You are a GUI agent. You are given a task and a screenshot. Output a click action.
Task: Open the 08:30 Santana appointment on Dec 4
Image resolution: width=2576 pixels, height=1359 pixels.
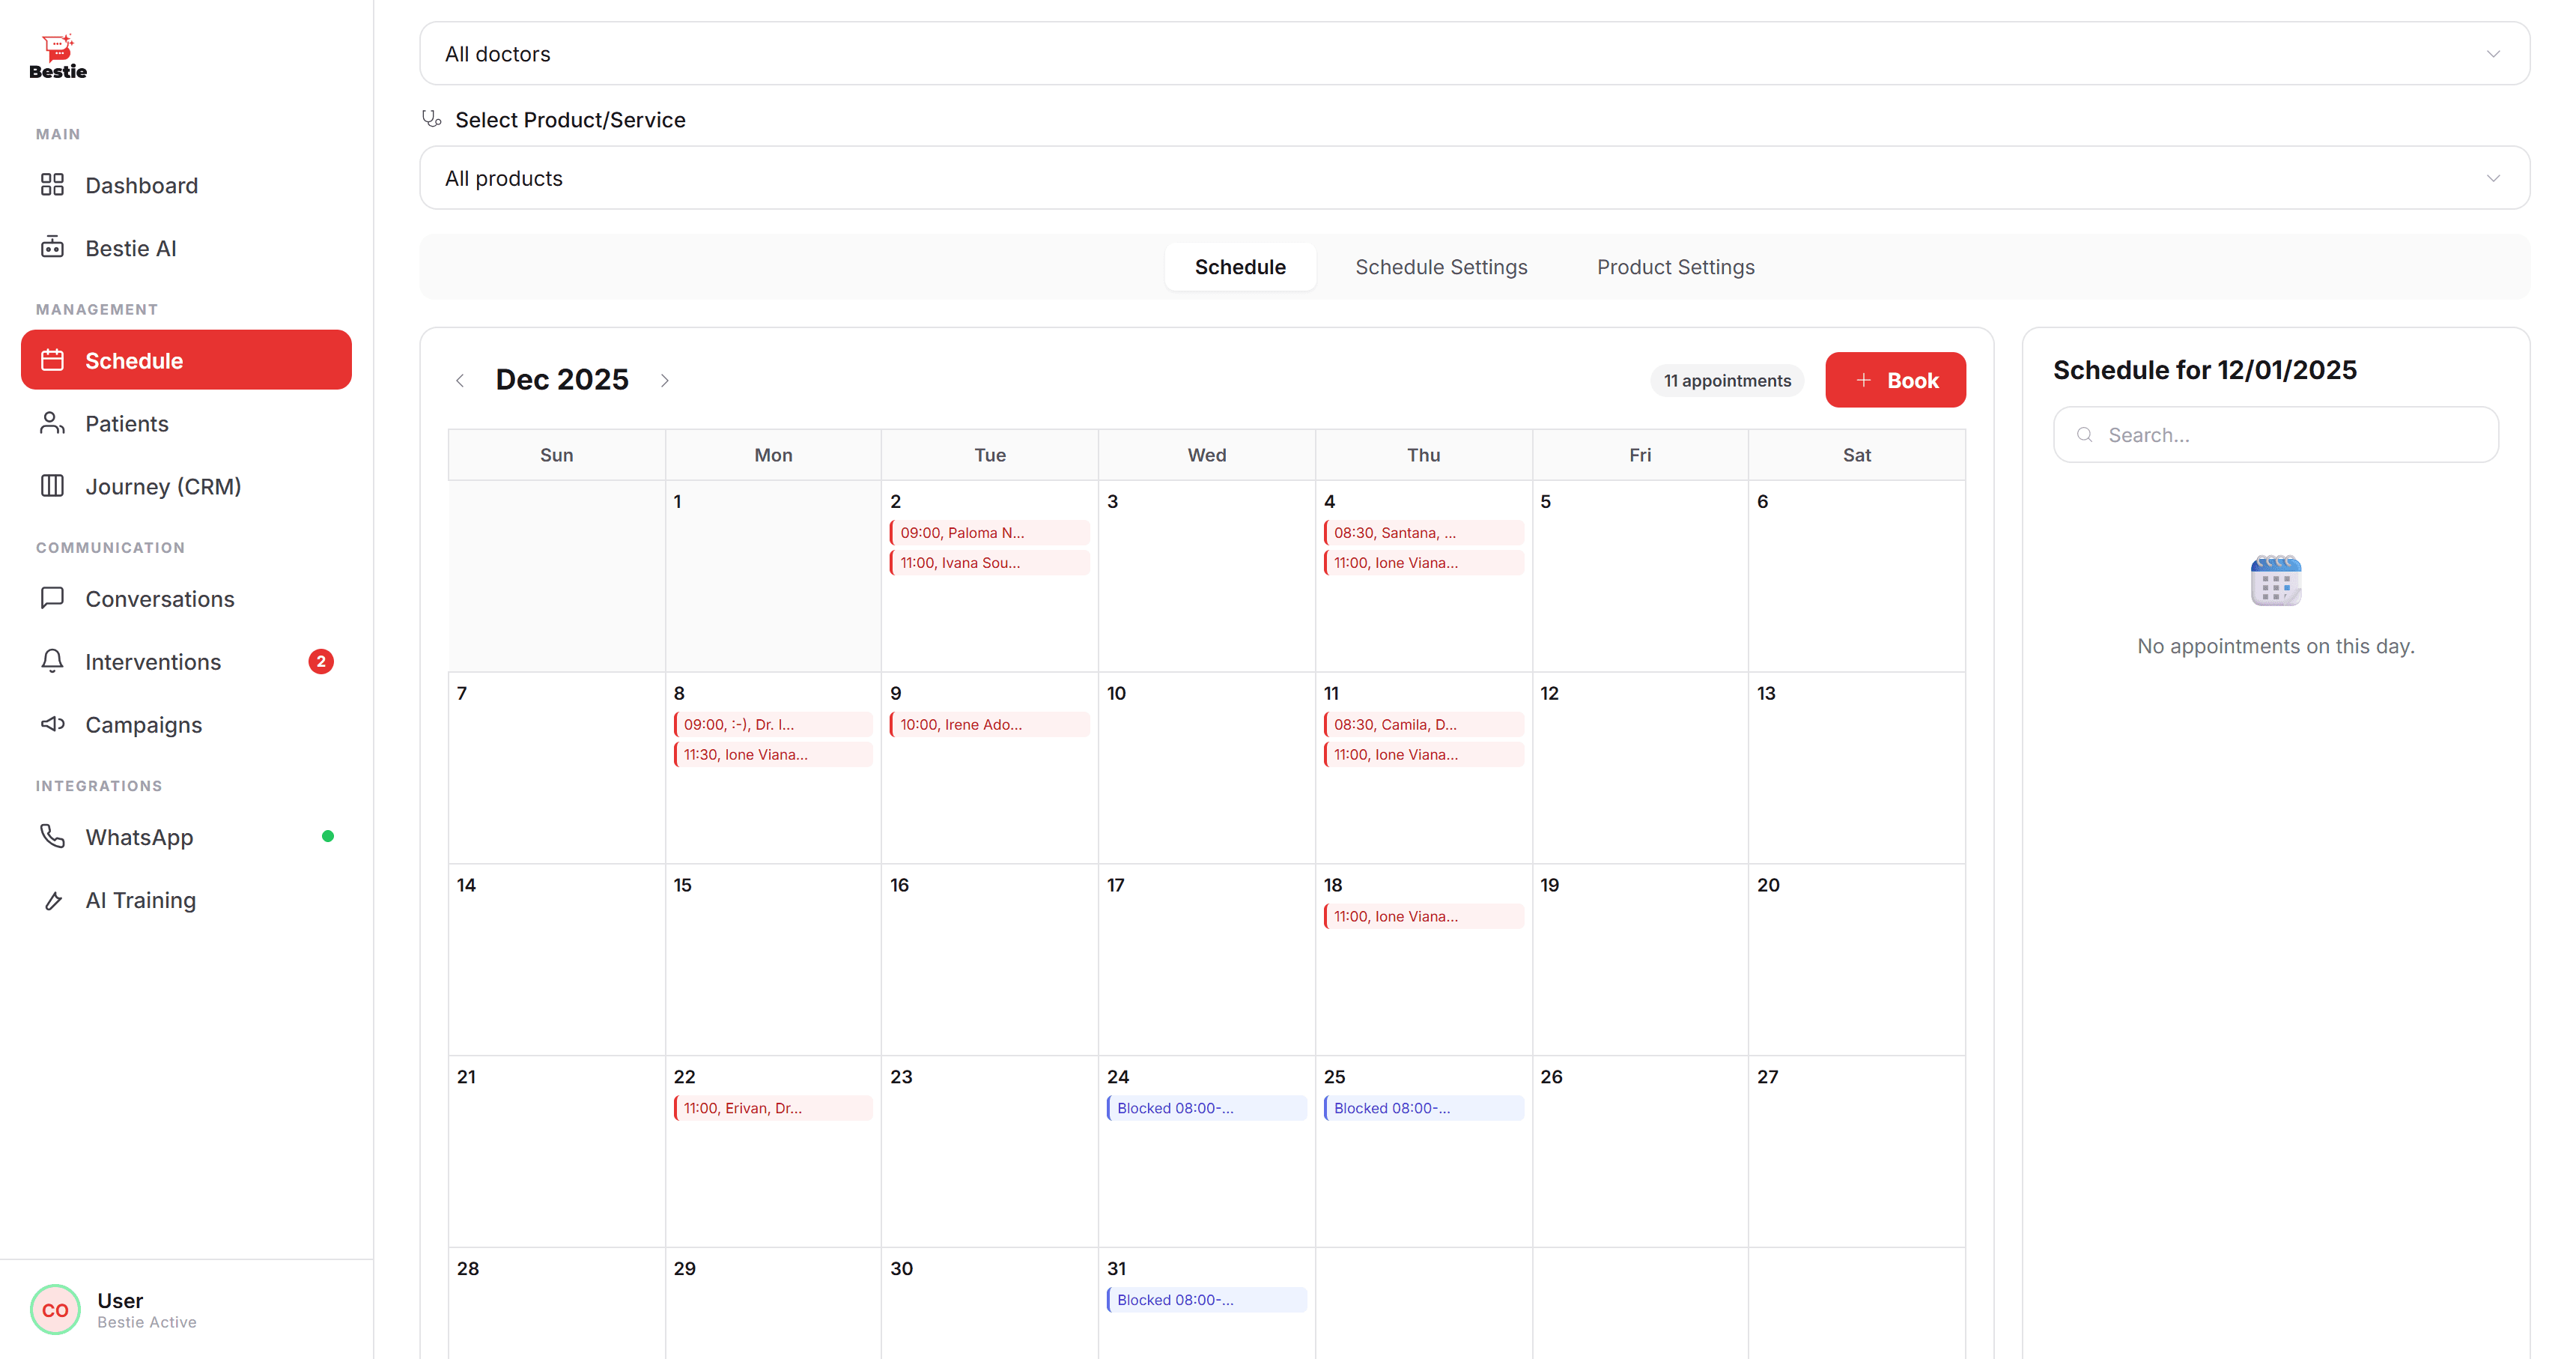click(1423, 533)
